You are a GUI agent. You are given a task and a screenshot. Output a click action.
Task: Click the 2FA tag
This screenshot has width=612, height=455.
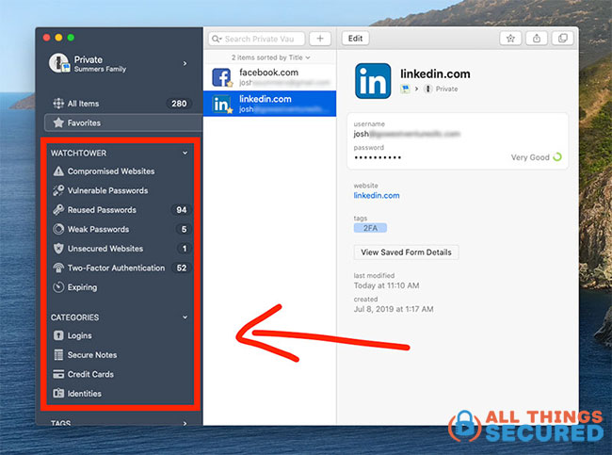coord(370,228)
